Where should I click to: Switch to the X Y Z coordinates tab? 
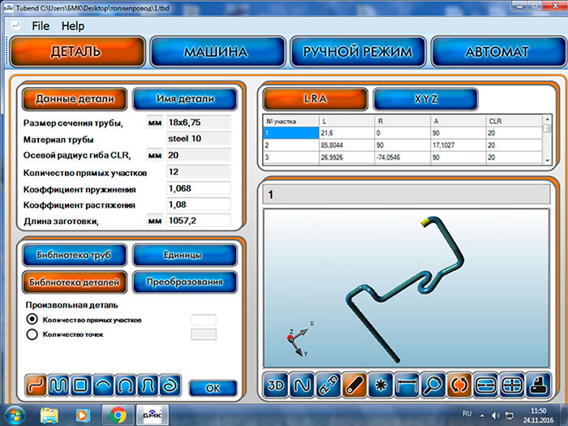point(425,98)
